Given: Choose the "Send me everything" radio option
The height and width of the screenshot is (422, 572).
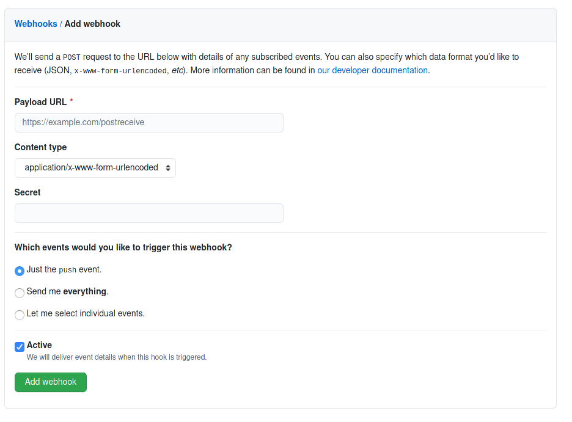Looking at the screenshot, I should 20,293.
